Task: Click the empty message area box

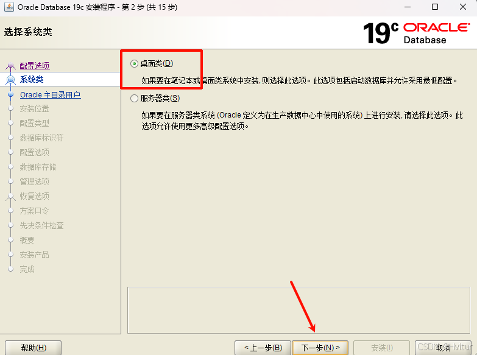Action: coord(299,310)
